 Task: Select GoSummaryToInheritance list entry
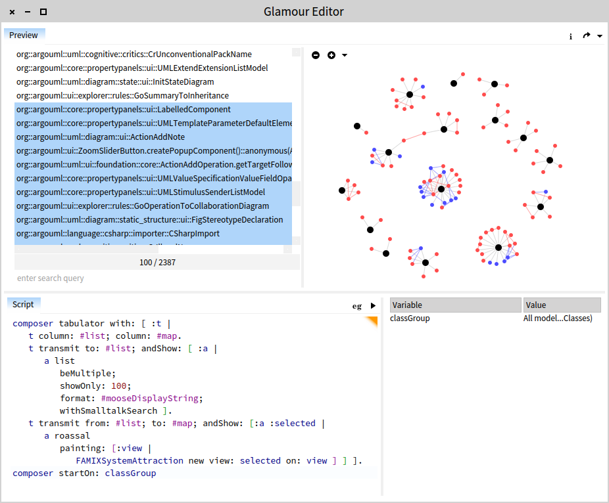pos(153,95)
